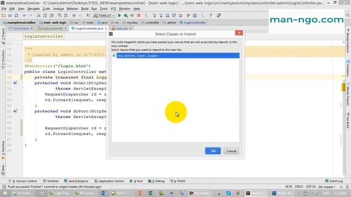The image size is (351, 197).
Task: Click the Project Structure toolbar icon
Action: pos(195,15)
